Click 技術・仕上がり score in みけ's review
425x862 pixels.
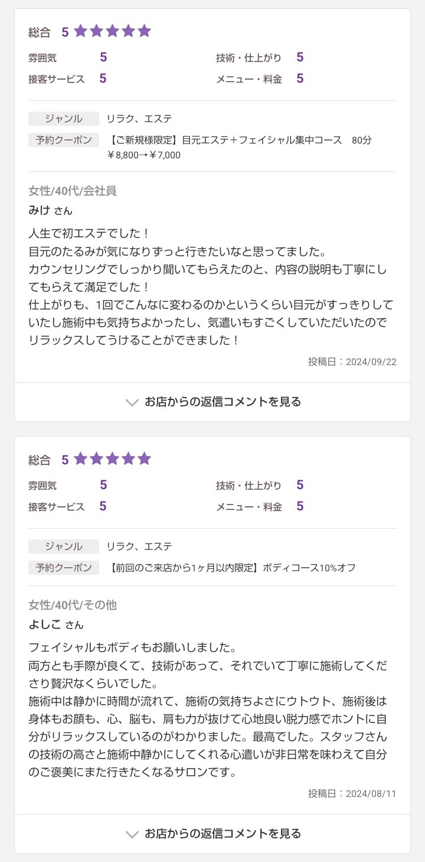(300, 57)
